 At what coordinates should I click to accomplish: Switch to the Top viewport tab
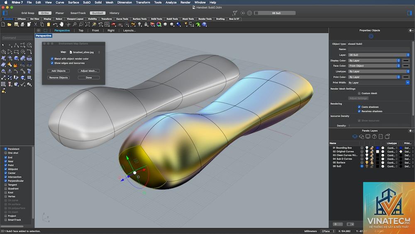click(81, 30)
